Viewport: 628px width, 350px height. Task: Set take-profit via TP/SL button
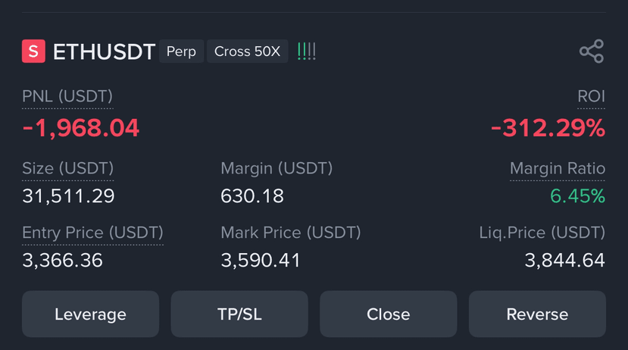(x=239, y=314)
